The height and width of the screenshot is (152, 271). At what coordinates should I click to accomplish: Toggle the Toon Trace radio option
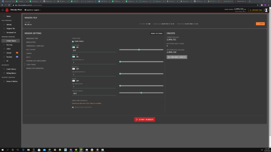click(73, 42)
